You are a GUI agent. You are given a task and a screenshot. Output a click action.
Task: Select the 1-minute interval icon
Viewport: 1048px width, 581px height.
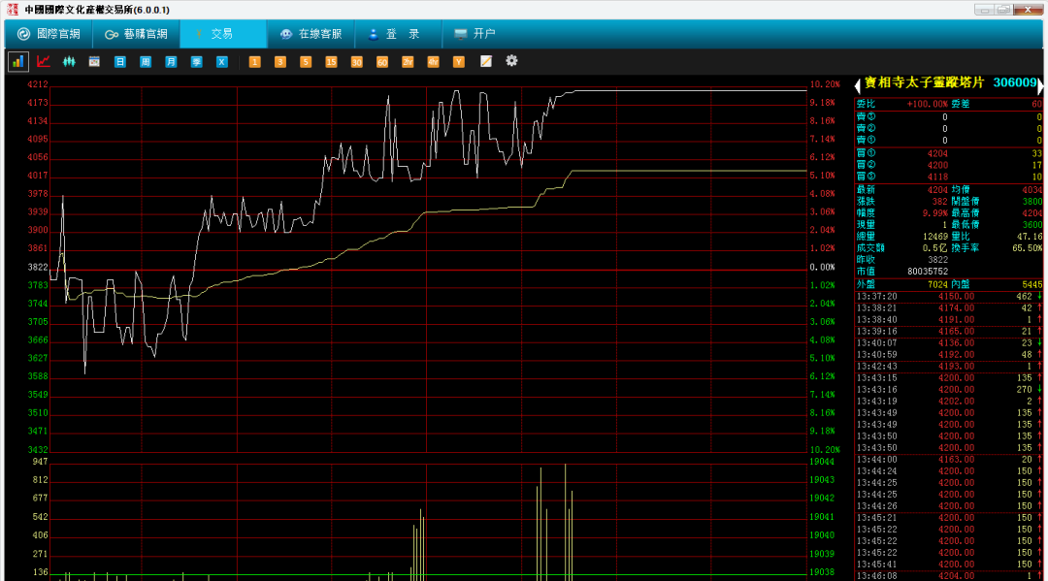(254, 61)
